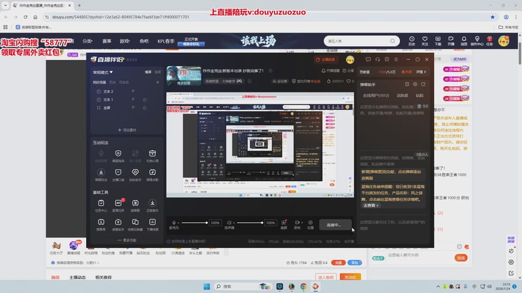This screenshot has width=522, height=293.
Task: Expand the 分类 menu on Douyu header
Action: pyautogui.click(x=87, y=41)
